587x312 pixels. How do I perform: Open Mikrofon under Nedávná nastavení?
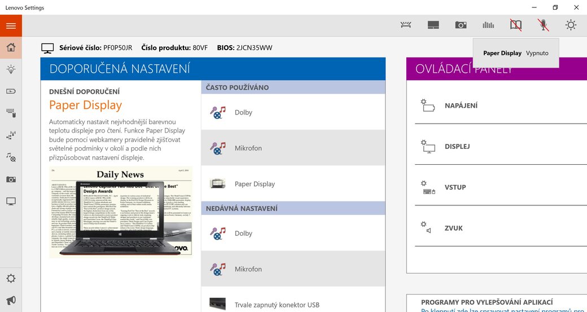tap(293, 269)
